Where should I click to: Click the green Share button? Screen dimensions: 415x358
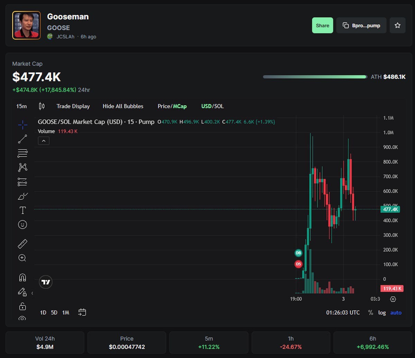[x=323, y=25]
